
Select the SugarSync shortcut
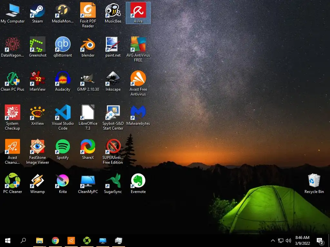113,183
